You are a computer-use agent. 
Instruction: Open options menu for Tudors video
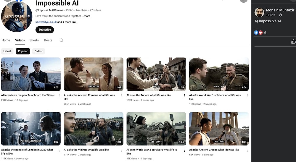184,95
